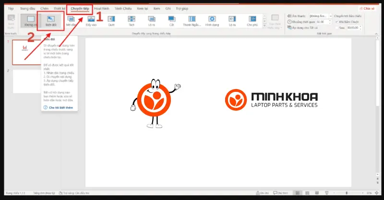Click the Chia sẻ (Share) button

[367, 9]
